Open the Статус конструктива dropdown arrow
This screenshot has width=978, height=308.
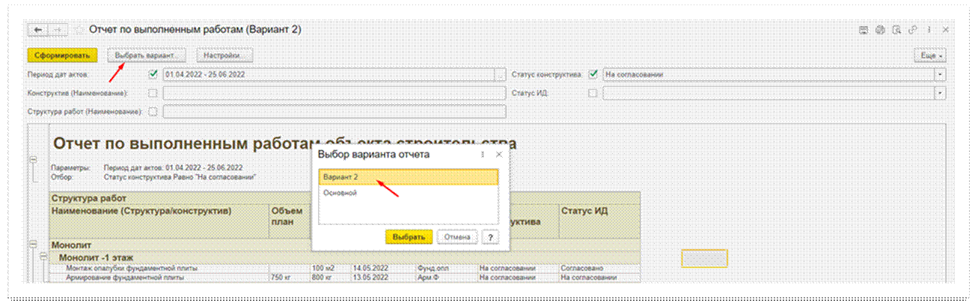tap(940, 74)
